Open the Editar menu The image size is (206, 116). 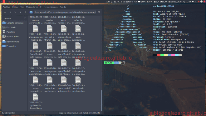coord(15,7)
